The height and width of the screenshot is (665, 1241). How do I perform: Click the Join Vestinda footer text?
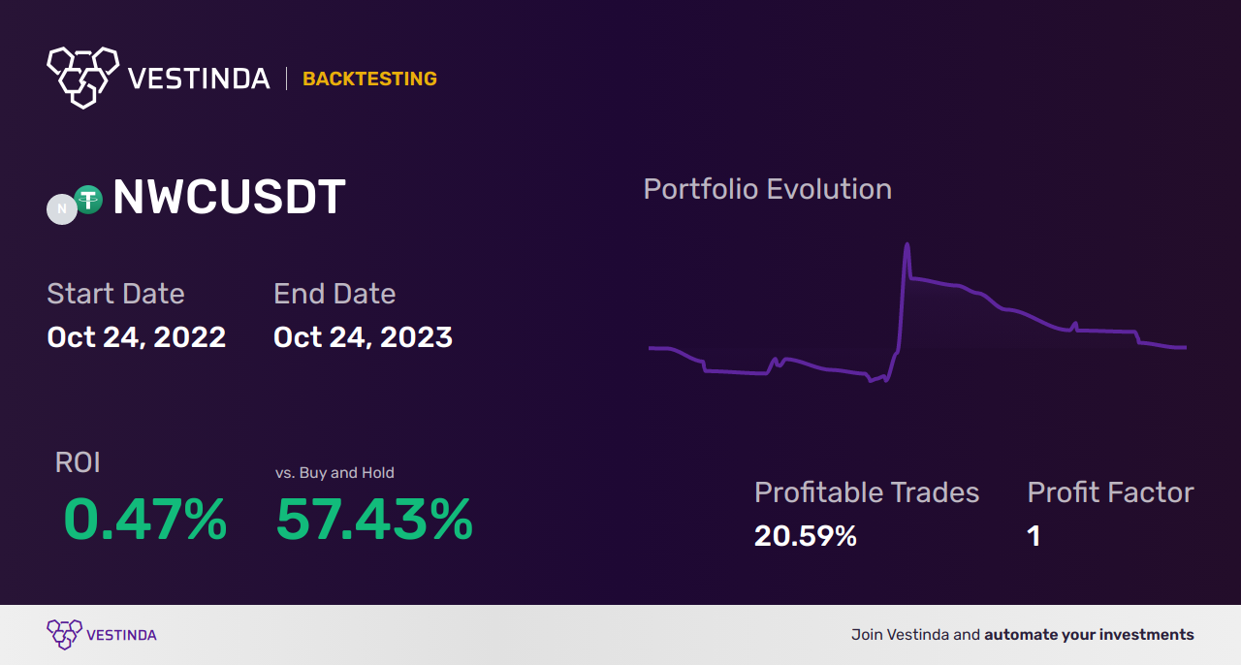(1022, 635)
